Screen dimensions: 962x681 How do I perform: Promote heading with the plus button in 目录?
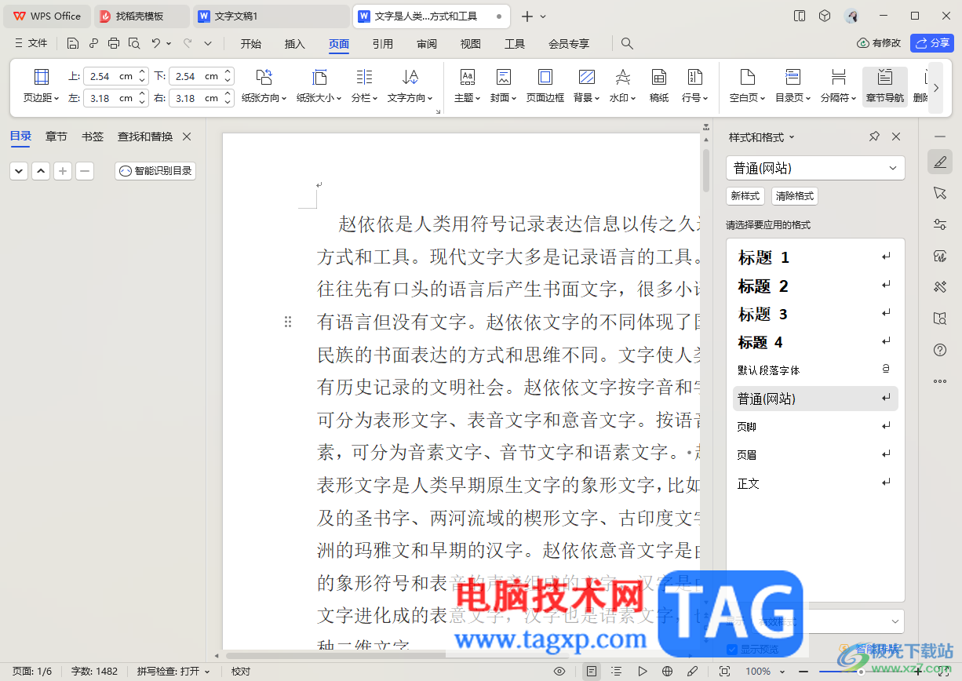click(x=63, y=170)
